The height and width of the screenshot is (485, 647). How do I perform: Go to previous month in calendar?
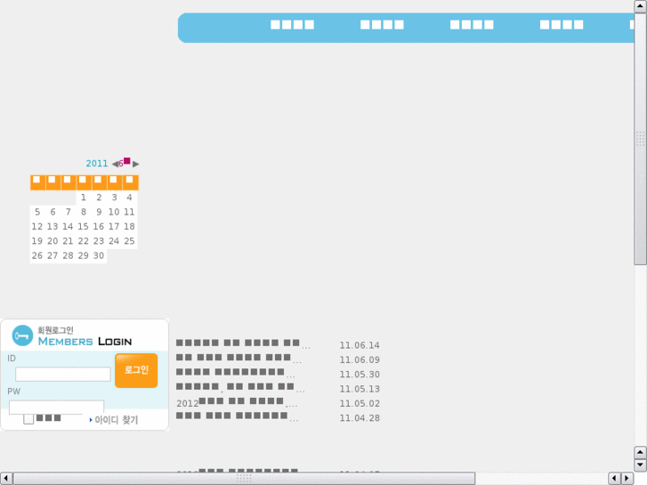pyautogui.click(x=115, y=164)
